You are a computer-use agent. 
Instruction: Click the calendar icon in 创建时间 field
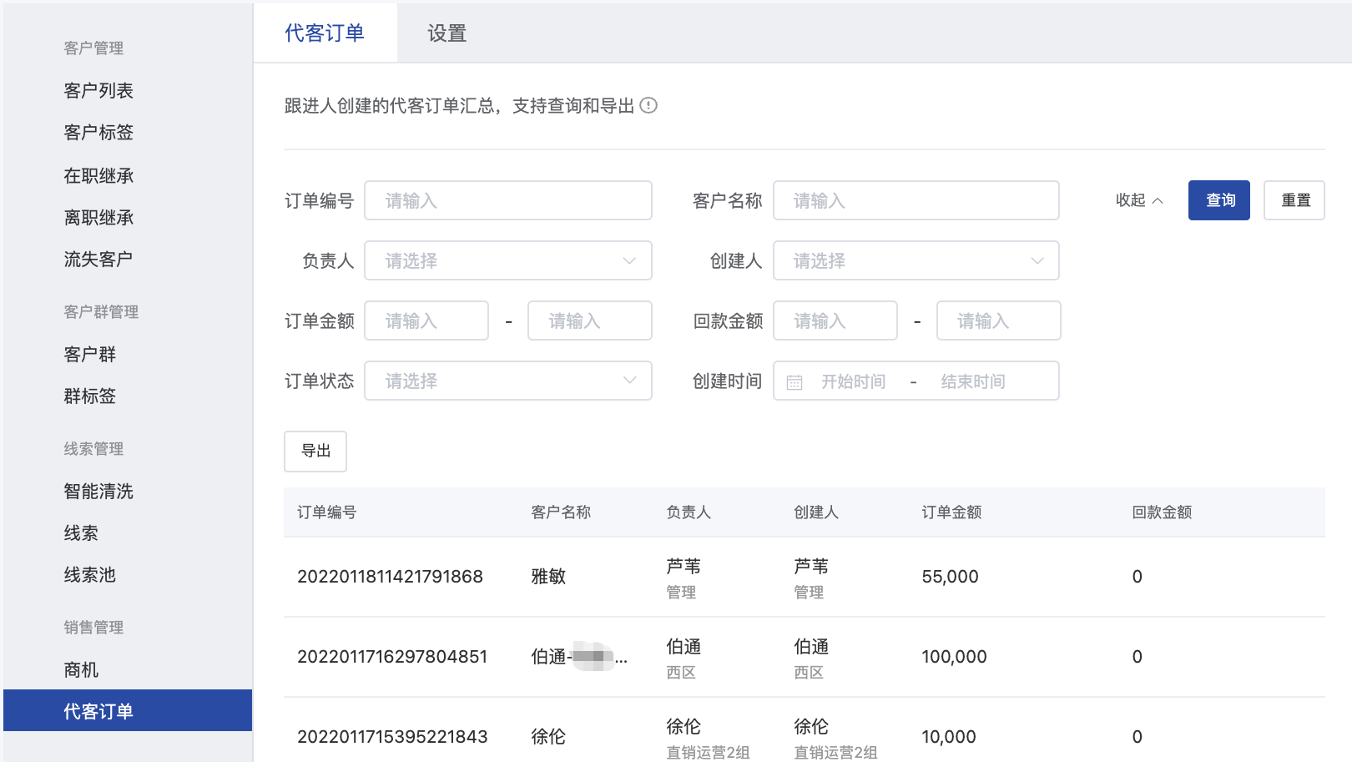coord(795,382)
